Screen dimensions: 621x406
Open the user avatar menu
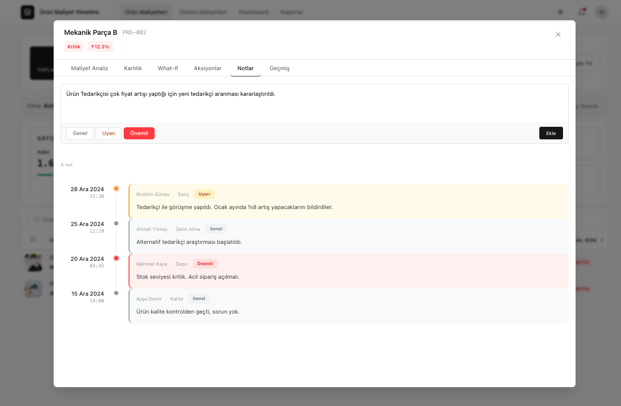click(601, 12)
